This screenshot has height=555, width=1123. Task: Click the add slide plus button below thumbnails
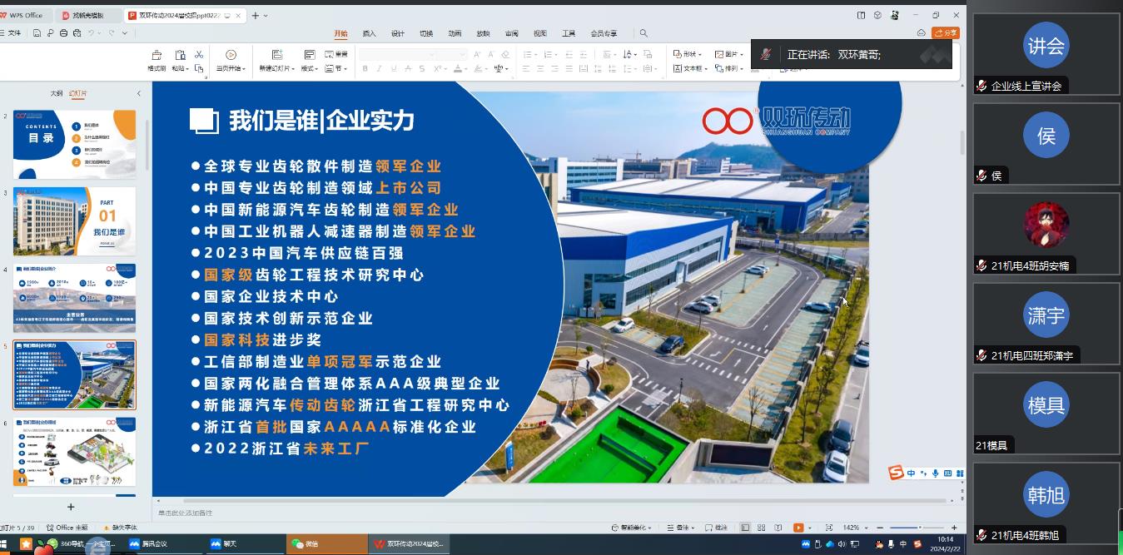[71, 507]
